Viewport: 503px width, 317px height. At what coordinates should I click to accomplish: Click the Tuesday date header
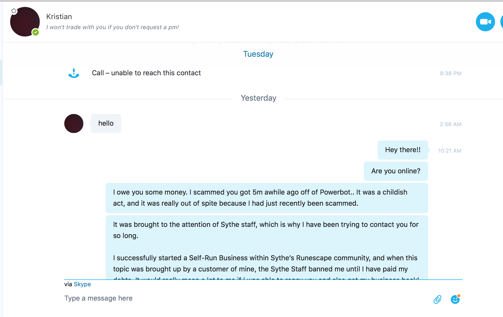258,54
